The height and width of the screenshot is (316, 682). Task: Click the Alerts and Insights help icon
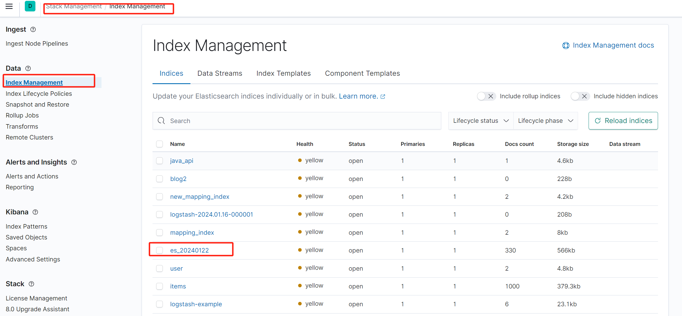74,162
